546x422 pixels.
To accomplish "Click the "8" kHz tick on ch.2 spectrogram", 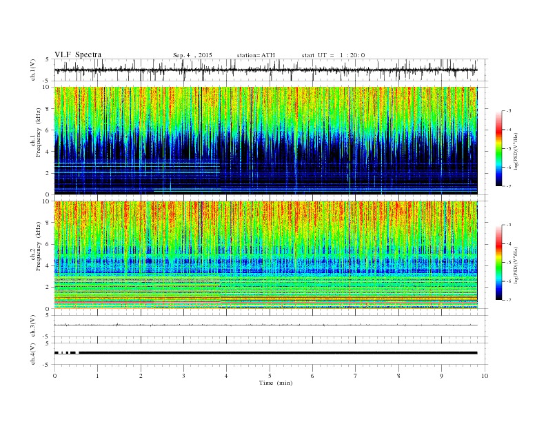I will click(48, 223).
